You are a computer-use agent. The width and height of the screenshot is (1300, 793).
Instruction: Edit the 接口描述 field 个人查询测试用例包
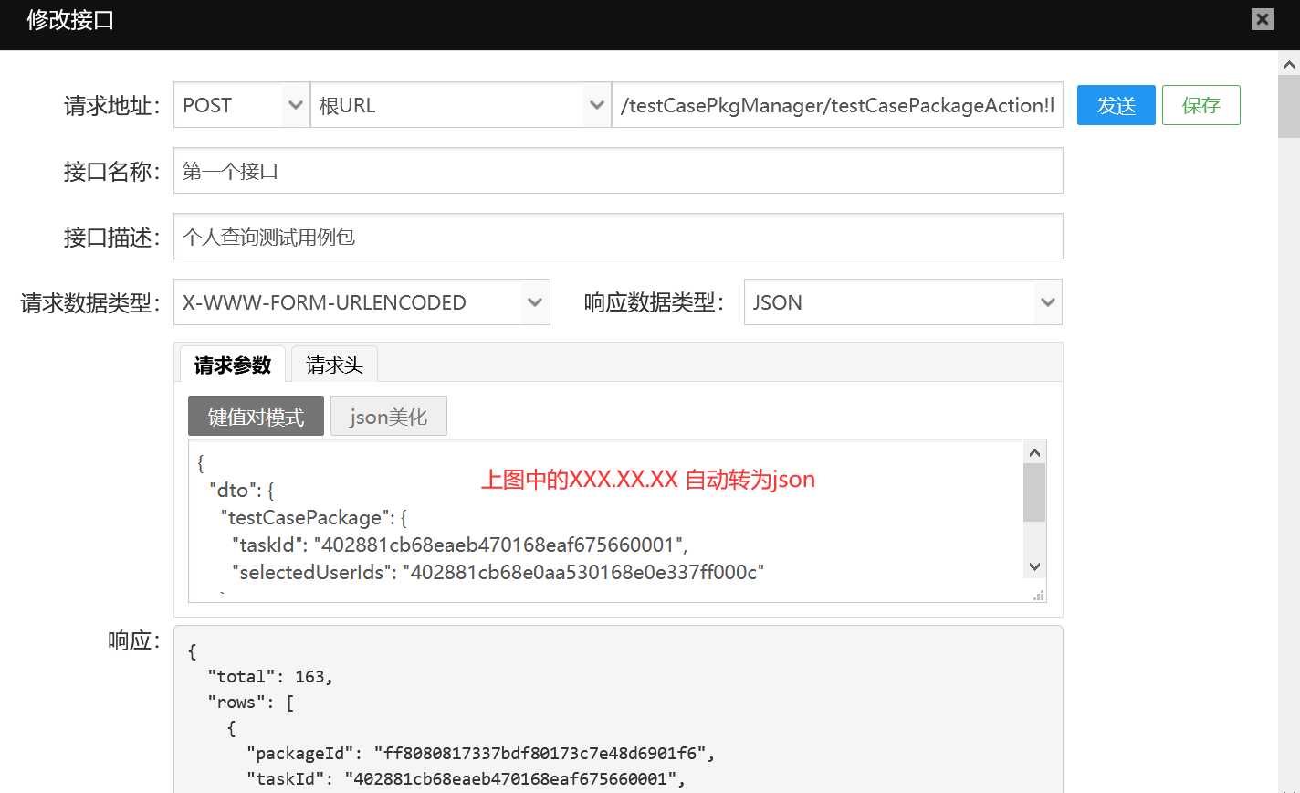(x=618, y=237)
